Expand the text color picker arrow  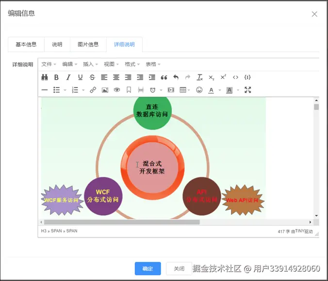220,90
